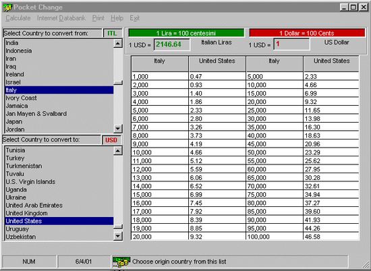Click the 13,000 cell in the table
Viewport: 371px width, 271px height.
160,178
